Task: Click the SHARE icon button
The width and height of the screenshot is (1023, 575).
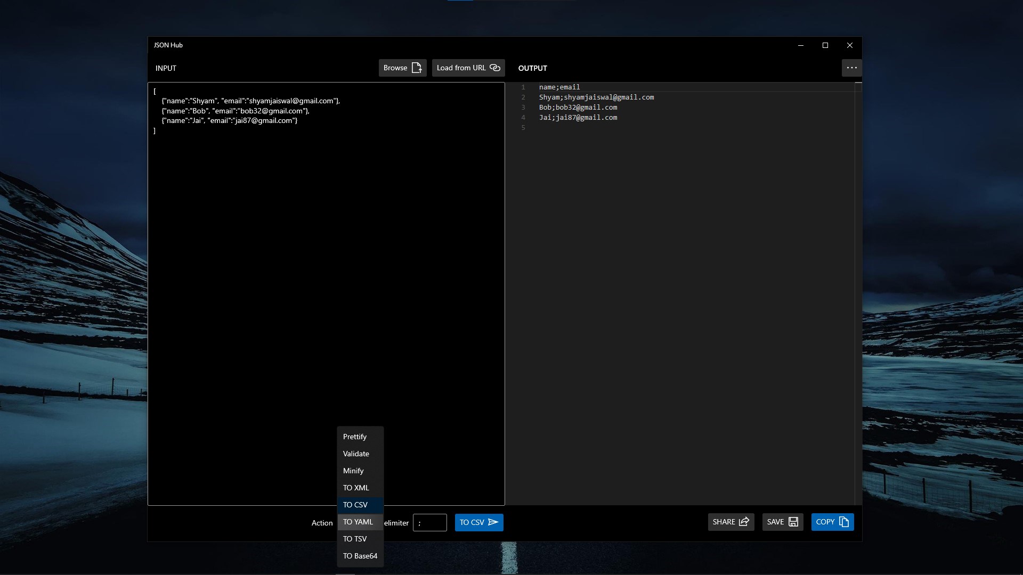Action: click(744, 522)
